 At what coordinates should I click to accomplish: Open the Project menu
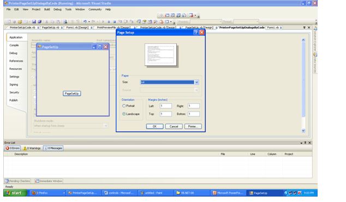[36, 9]
